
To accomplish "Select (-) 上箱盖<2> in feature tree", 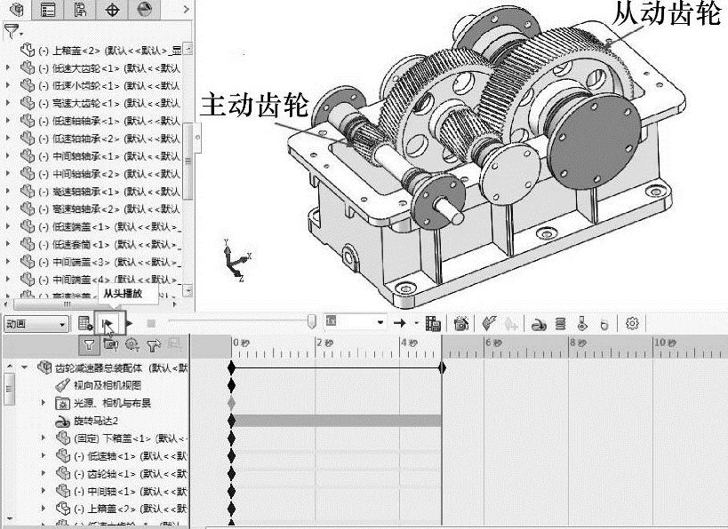I will 109,51.
